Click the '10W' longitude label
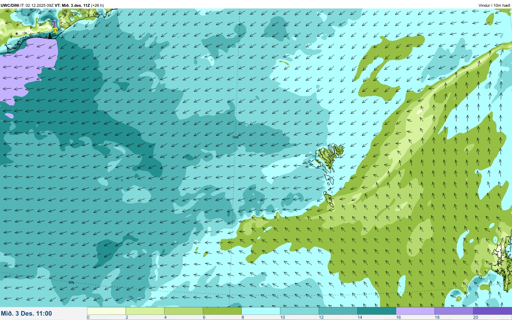The height and width of the screenshot is (320, 512). coord(236,137)
